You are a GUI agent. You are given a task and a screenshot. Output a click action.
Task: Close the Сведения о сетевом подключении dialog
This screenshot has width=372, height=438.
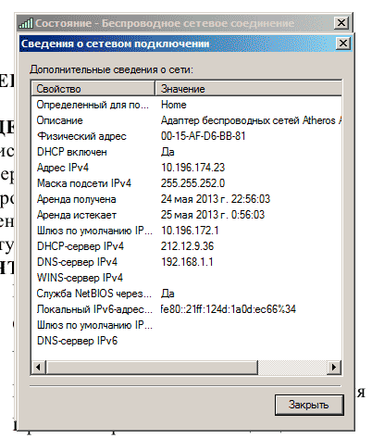343,44
